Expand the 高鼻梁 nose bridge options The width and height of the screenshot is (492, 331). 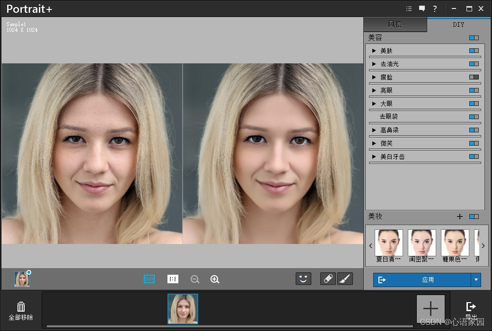point(374,130)
